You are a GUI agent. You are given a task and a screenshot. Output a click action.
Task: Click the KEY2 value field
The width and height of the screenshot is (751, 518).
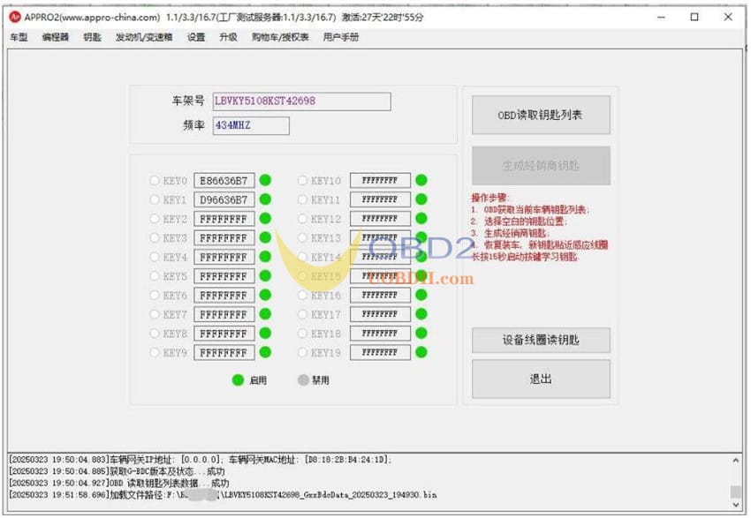[224, 219]
